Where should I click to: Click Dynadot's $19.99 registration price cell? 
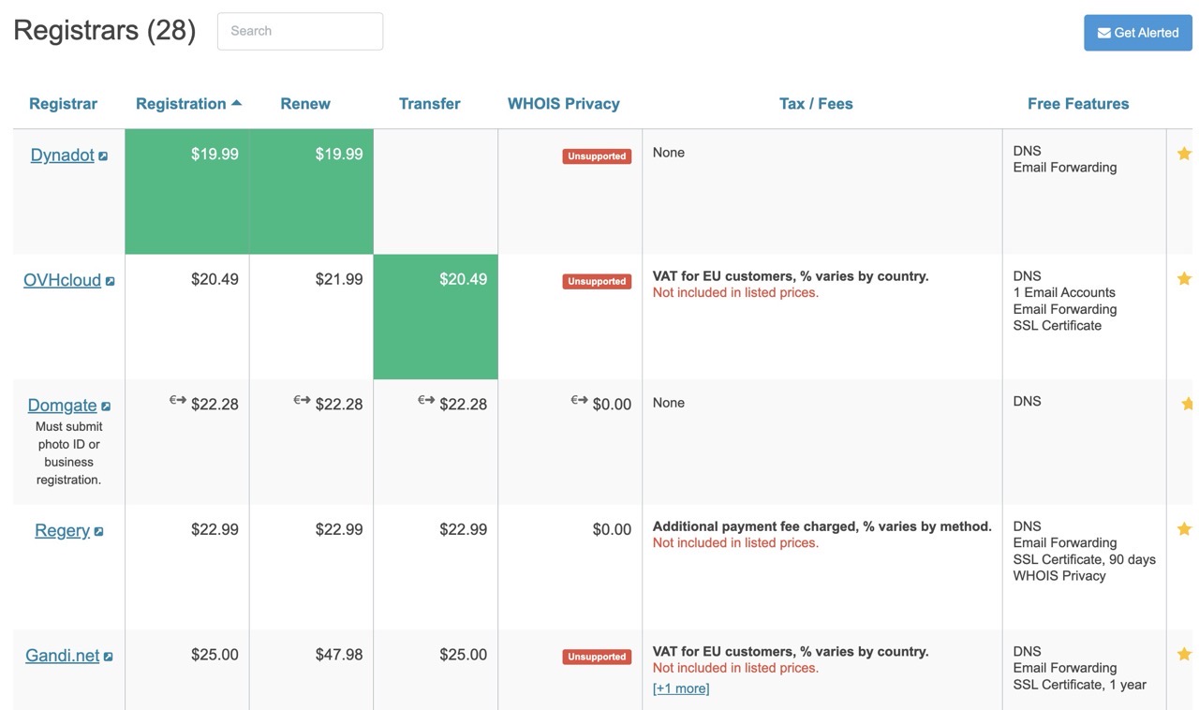[x=187, y=192]
